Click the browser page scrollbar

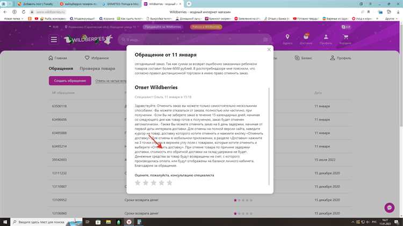[401, 75]
